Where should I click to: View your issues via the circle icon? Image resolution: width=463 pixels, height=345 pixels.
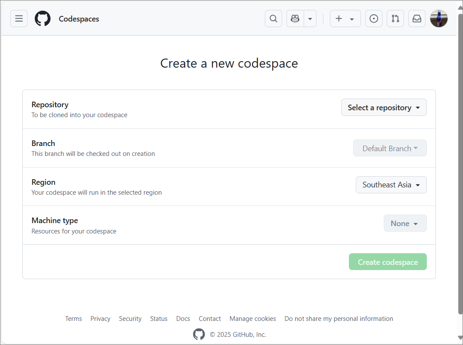pyautogui.click(x=373, y=19)
